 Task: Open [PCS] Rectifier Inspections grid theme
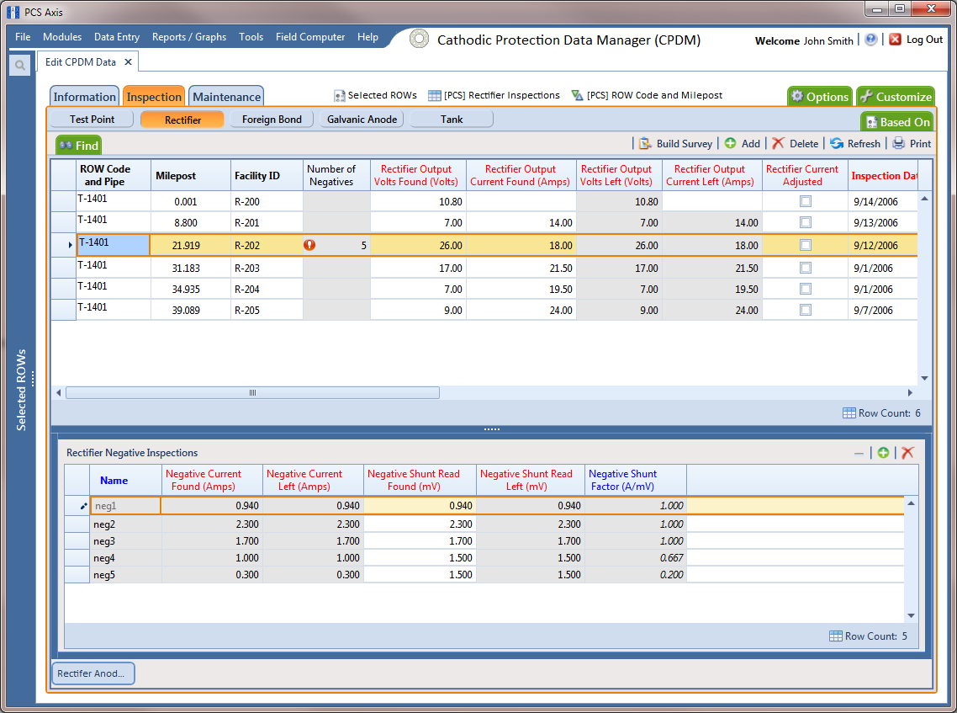pyautogui.click(x=434, y=95)
